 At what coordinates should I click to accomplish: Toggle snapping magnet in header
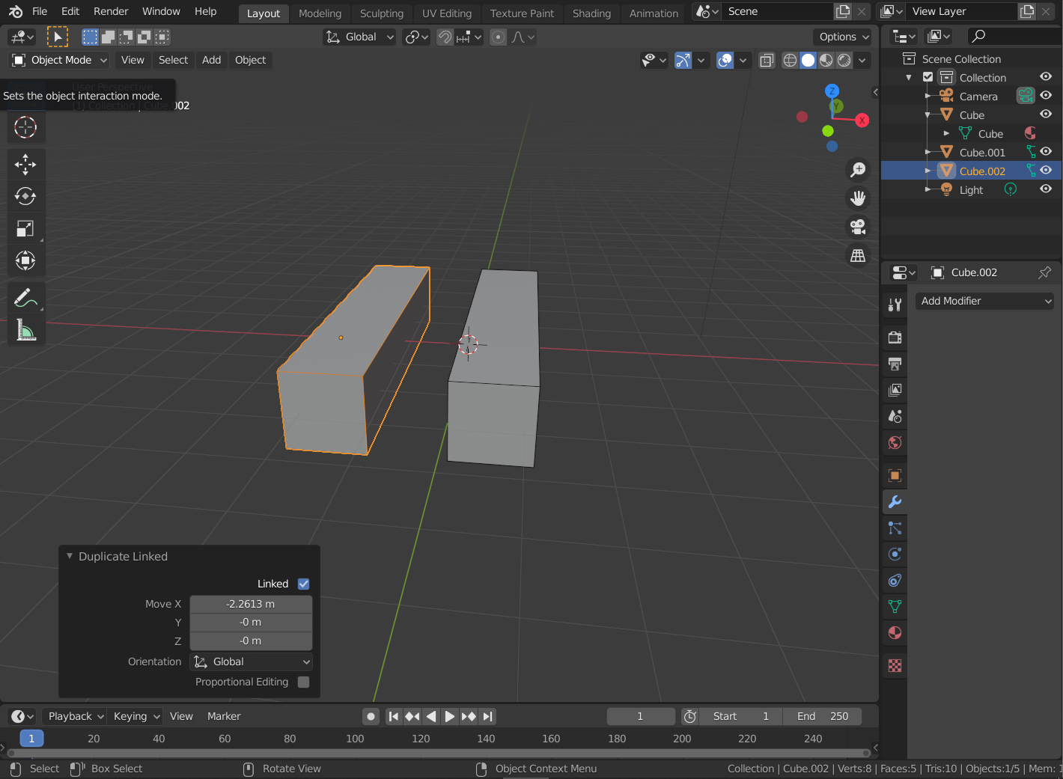(445, 37)
